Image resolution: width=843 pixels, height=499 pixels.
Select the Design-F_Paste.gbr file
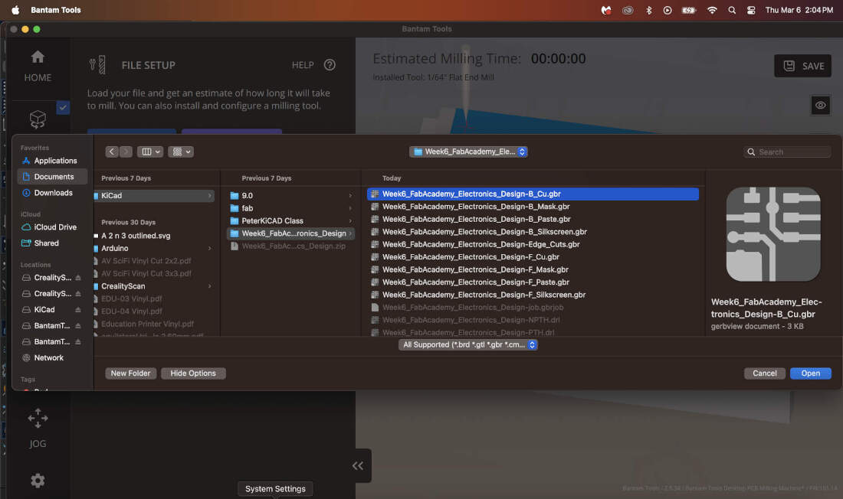click(x=533, y=282)
